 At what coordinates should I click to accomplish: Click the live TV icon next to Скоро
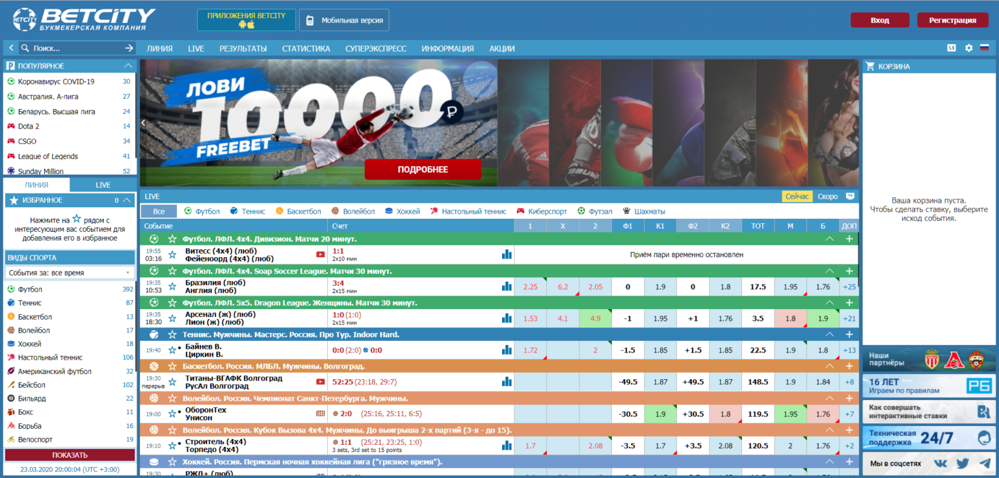point(849,196)
